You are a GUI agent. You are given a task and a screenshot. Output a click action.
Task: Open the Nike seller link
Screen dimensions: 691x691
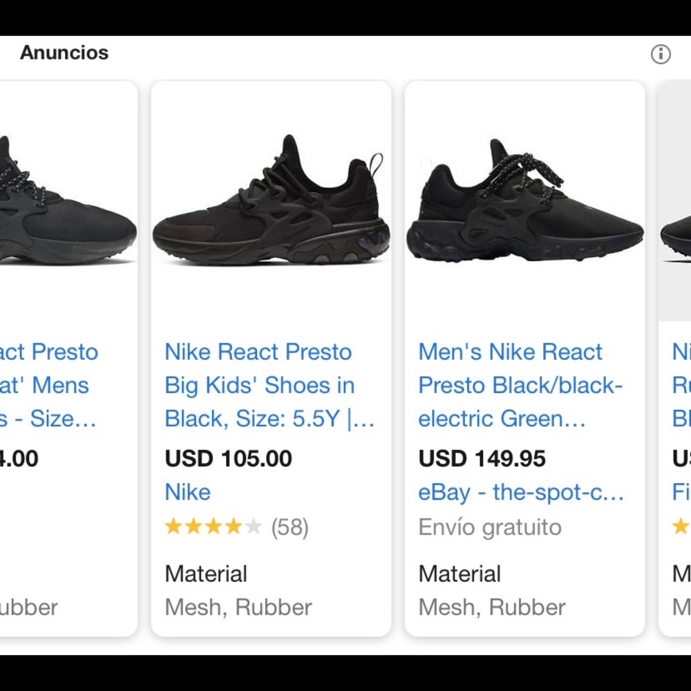pyautogui.click(x=187, y=492)
